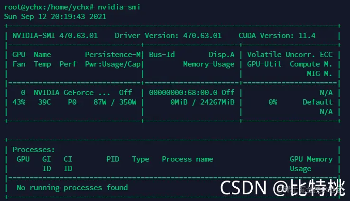Select the GPU name NVIDIA GeForce ...
This screenshot has height=201, width=350.
click(64, 93)
